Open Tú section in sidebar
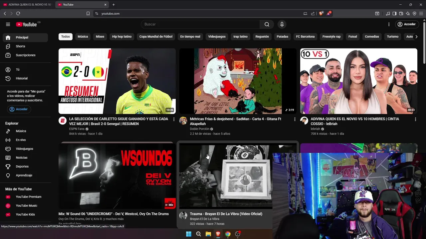Image resolution: width=426 pixels, height=239 pixels. click(25, 70)
